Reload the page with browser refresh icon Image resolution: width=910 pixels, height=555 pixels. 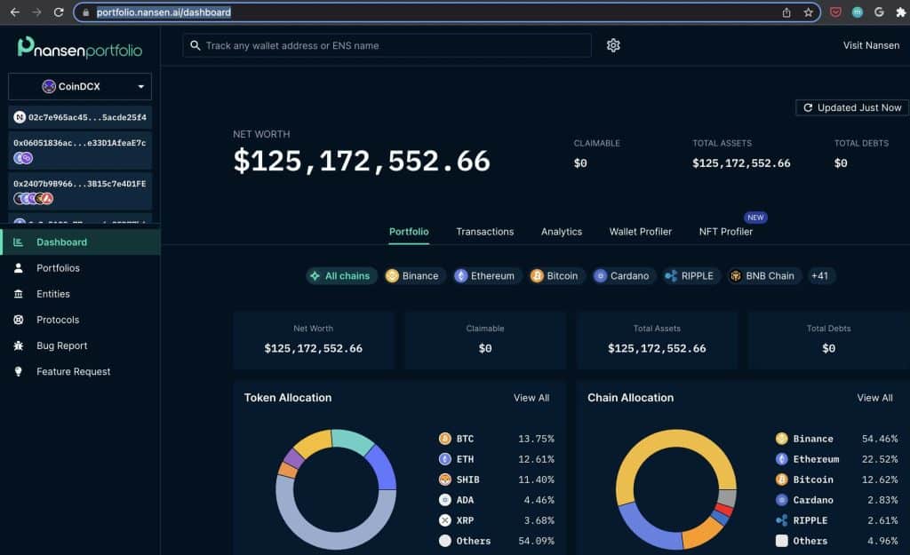coord(59,12)
